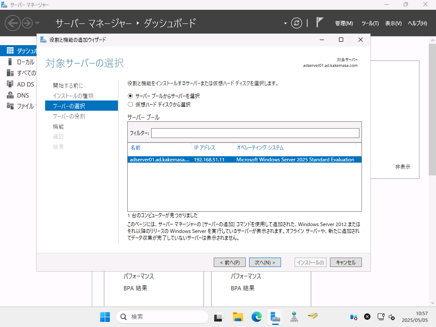Select the すべてのサーバー sidebar icon

pyautogui.click(x=10, y=73)
